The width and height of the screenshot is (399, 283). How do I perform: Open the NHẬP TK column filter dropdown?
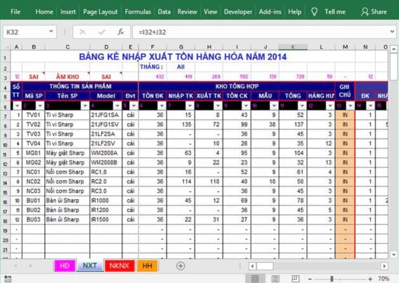(190, 105)
